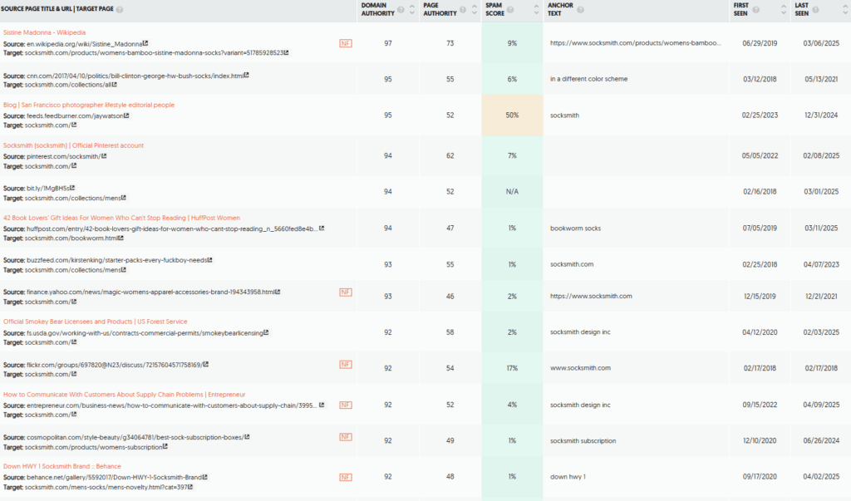Click external link icon after socksmith.com/products/womens-subscription
This screenshot has height=501, width=851.
pos(165,447)
